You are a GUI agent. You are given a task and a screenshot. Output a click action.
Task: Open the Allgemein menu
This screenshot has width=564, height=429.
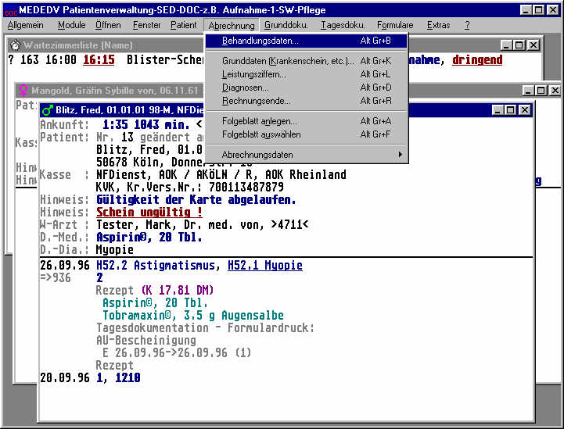click(26, 25)
